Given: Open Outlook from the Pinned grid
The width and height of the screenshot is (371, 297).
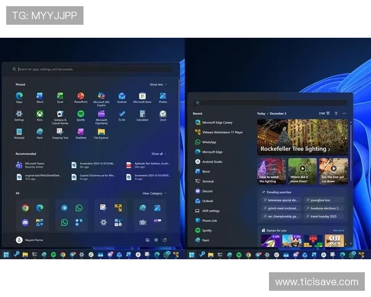Looking at the screenshot, I should pos(122,97).
